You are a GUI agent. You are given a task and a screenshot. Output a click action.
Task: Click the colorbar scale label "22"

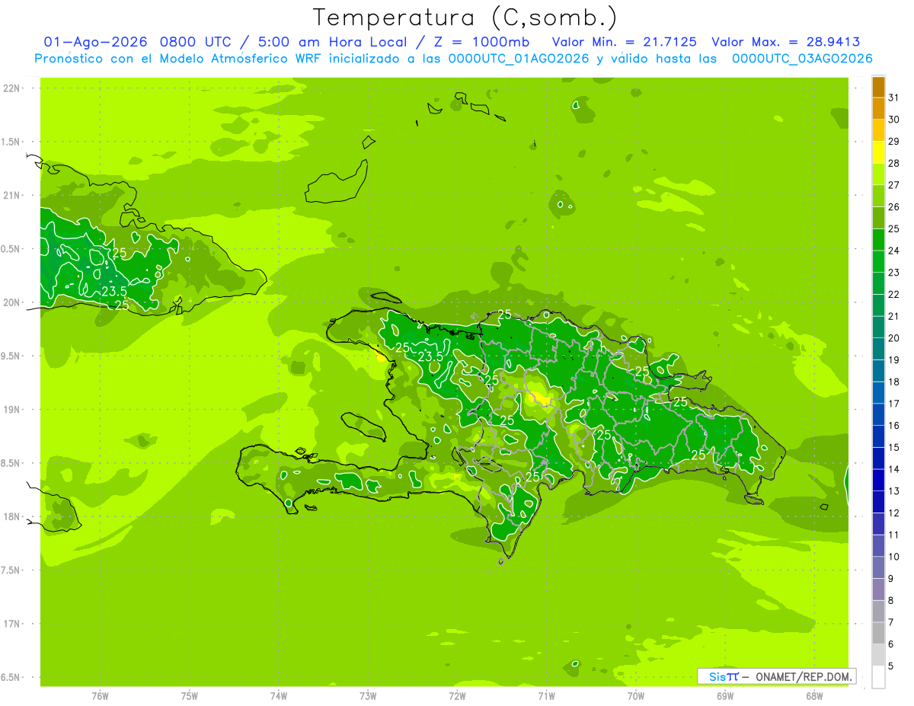point(894,294)
